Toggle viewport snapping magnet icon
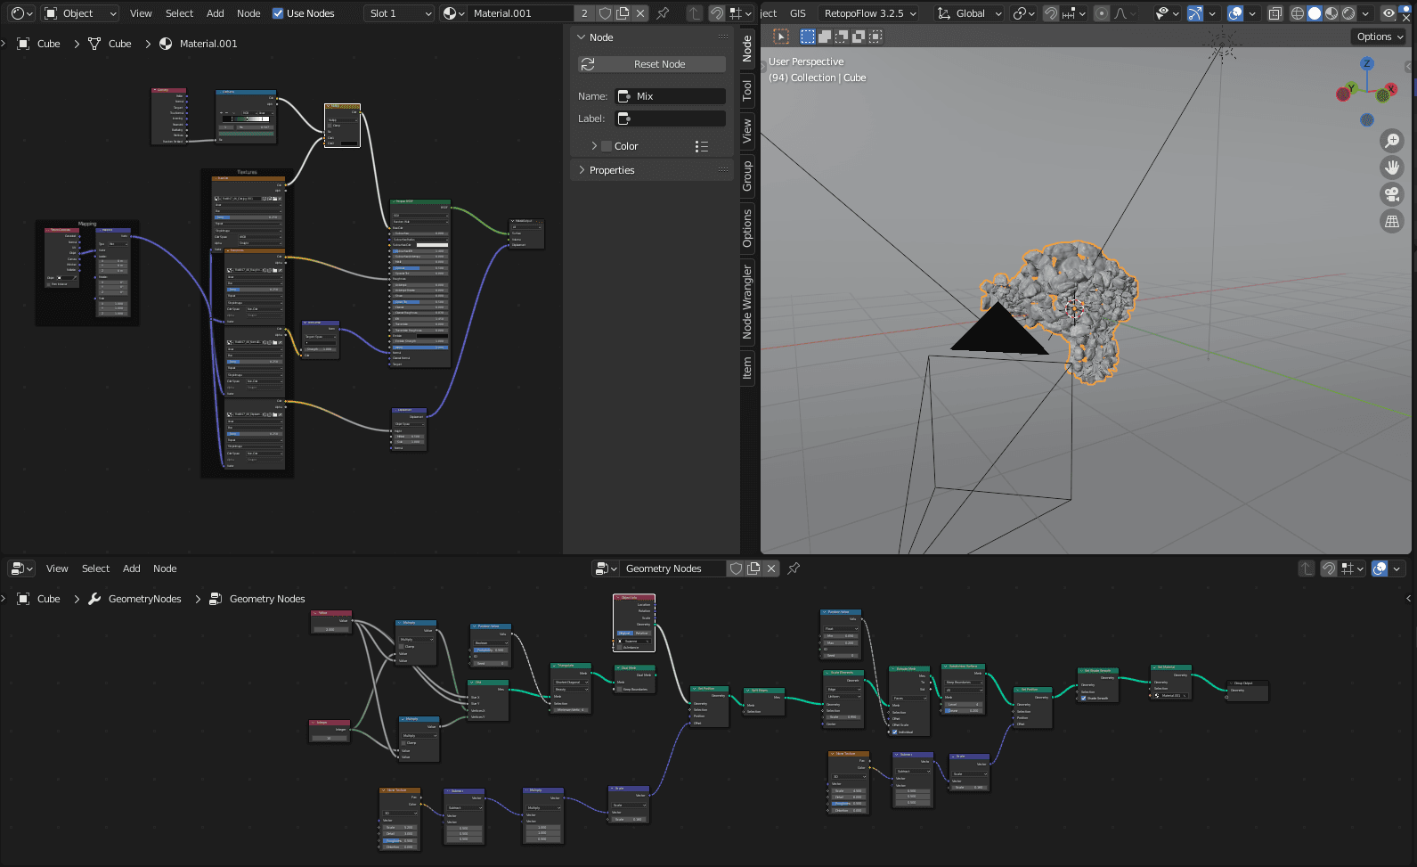The width and height of the screenshot is (1417, 867). click(1051, 13)
